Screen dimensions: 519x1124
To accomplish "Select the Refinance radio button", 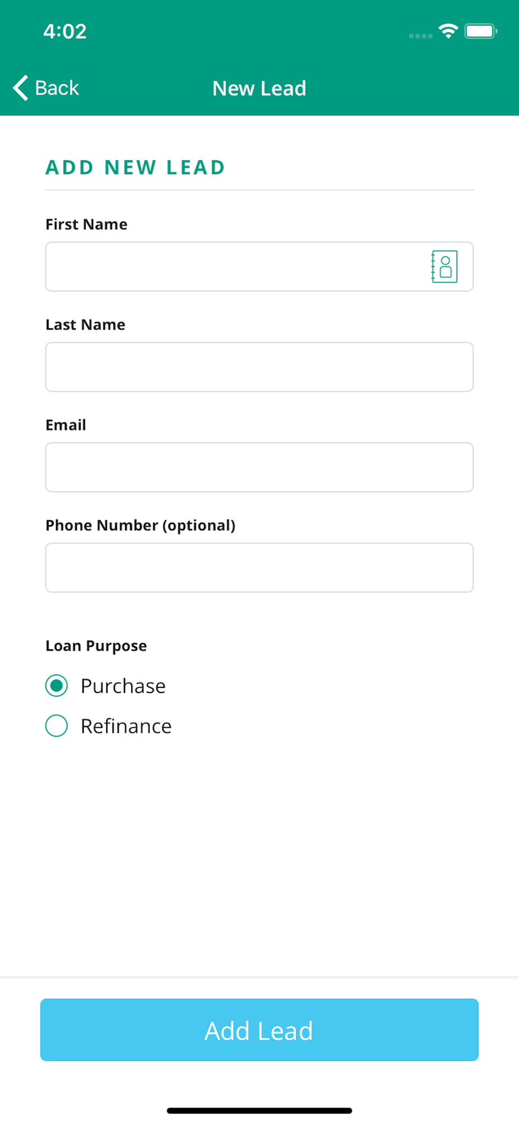I will point(57,726).
